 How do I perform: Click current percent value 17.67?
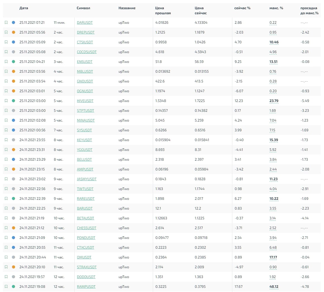[x=239, y=287]
